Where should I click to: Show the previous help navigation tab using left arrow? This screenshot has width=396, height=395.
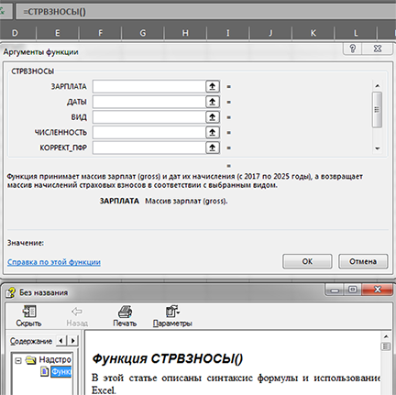pos(61,340)
